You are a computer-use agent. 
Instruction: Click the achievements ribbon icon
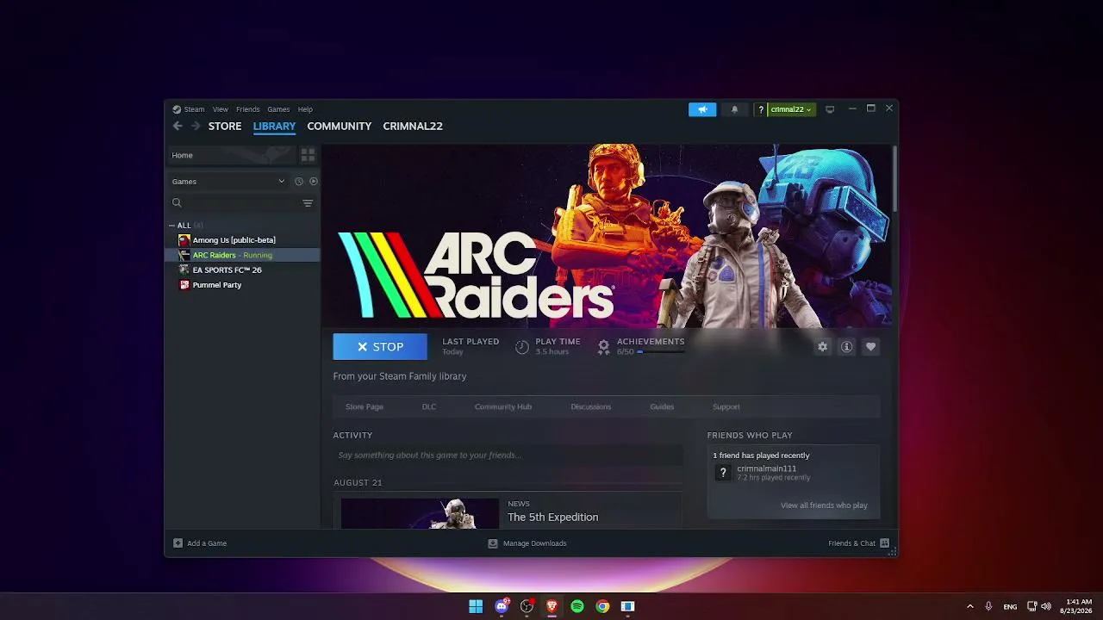tap(604, 346)
